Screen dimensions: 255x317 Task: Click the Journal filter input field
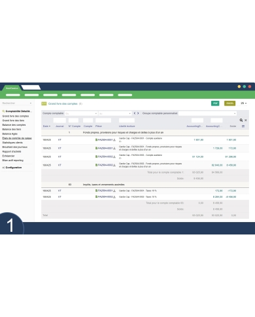[x=59, y=121]
